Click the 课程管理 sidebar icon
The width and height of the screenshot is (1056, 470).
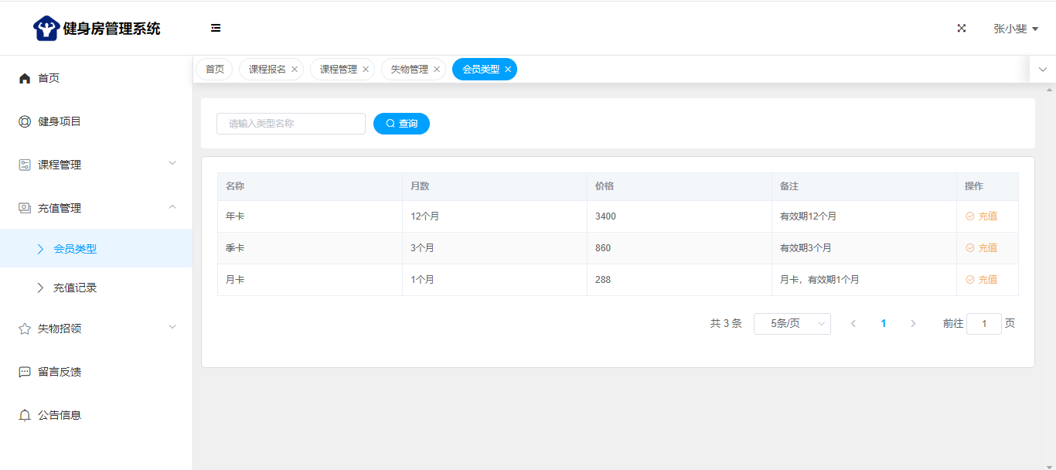tap(25, 165)
